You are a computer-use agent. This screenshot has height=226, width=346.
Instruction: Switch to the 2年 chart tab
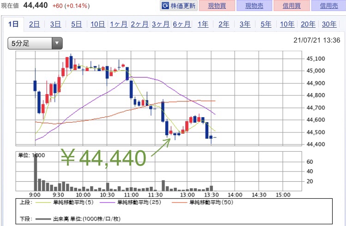click(224, 24)
